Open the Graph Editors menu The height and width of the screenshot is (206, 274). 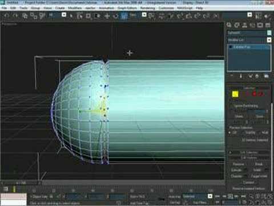(127, 8)
